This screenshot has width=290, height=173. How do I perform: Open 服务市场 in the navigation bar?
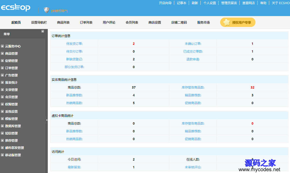[204, 22]
